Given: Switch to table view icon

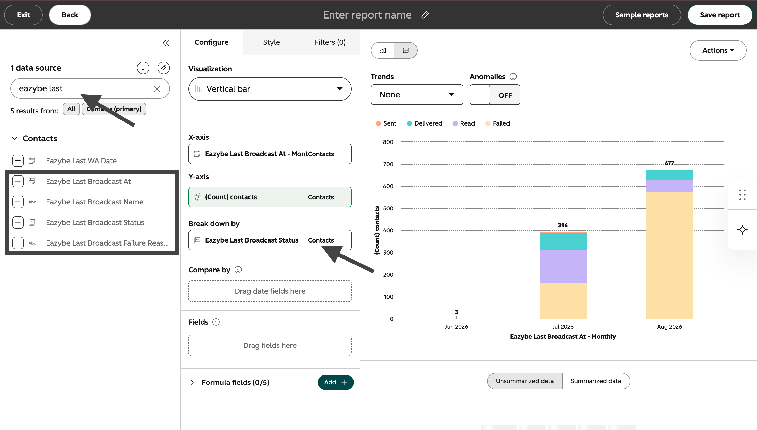Looking at the screenshot, I should click(406, 50).
